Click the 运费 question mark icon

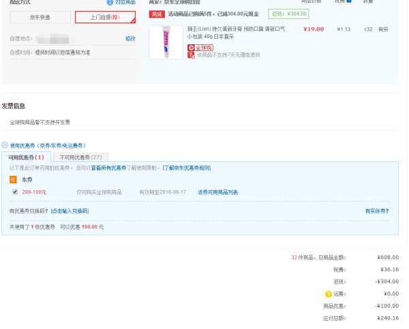329,294
